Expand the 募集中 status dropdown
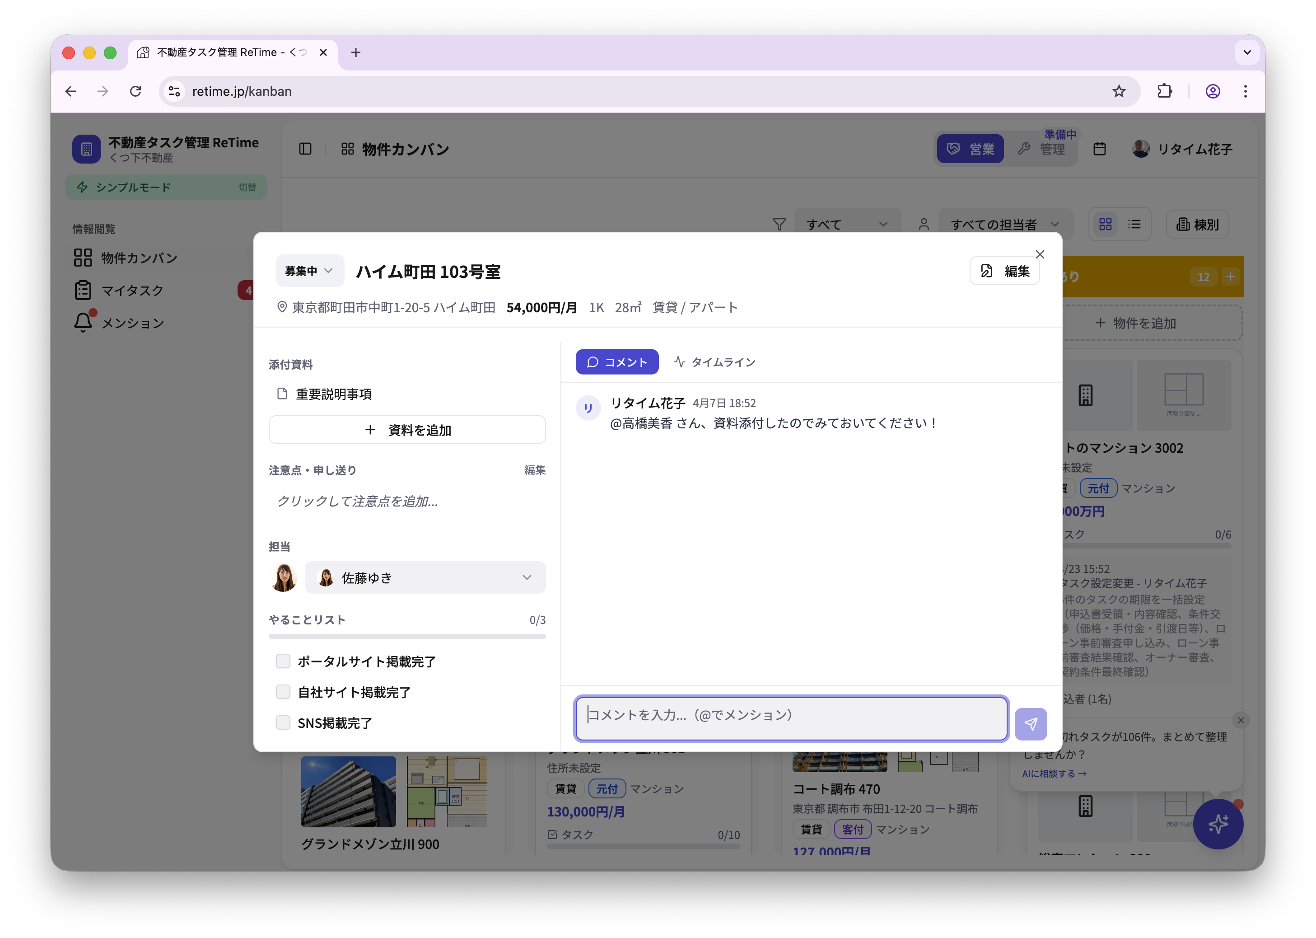The image size is (1316, 938). click(309, 271)
